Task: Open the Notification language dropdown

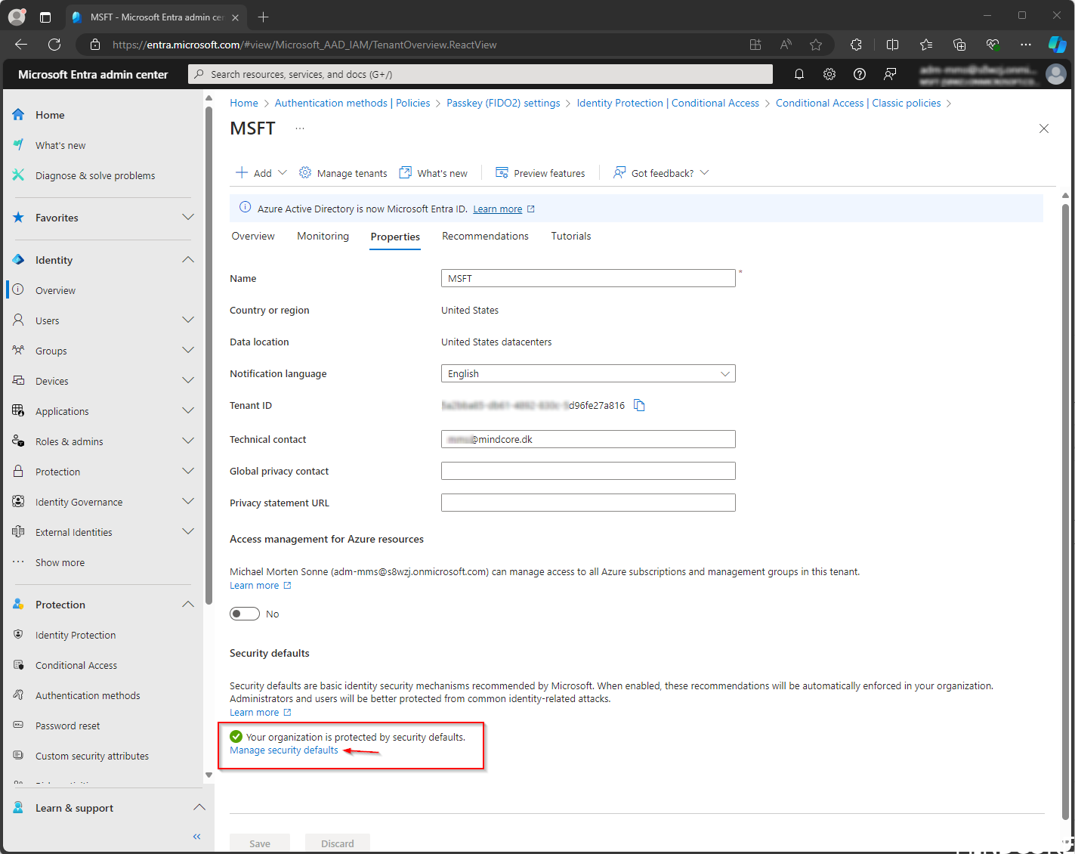Action: (588, 373)
